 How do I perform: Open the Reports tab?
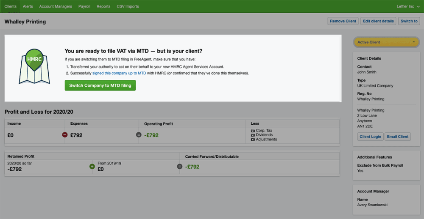coord(103,6)
